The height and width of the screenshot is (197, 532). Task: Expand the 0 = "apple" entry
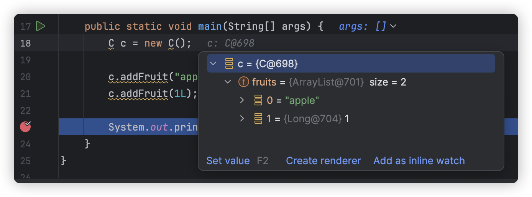pyautogui.click(x=242, y=100)
